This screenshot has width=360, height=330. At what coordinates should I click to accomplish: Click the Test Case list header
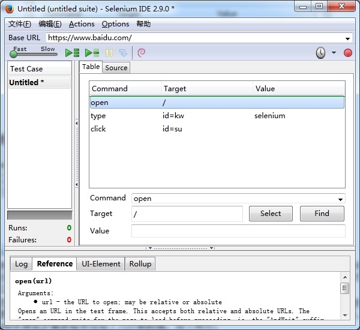point(39,68)
